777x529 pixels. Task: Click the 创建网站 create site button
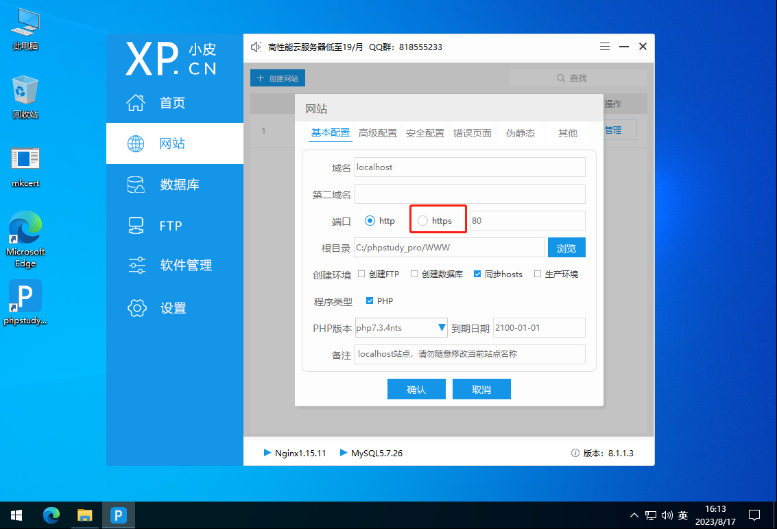tap(278, 78)
